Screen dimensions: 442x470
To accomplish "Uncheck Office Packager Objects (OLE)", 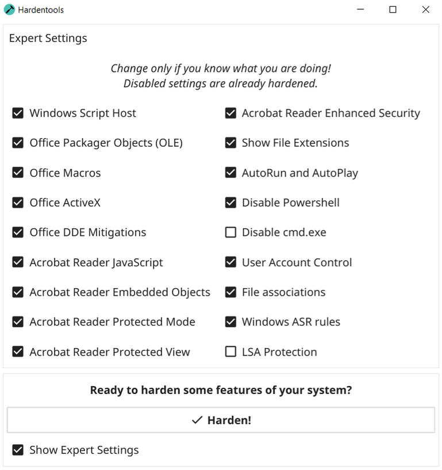I will coord(18,143).
